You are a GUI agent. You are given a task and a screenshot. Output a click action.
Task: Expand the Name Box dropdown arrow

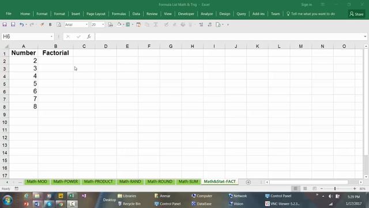[51, 36]
